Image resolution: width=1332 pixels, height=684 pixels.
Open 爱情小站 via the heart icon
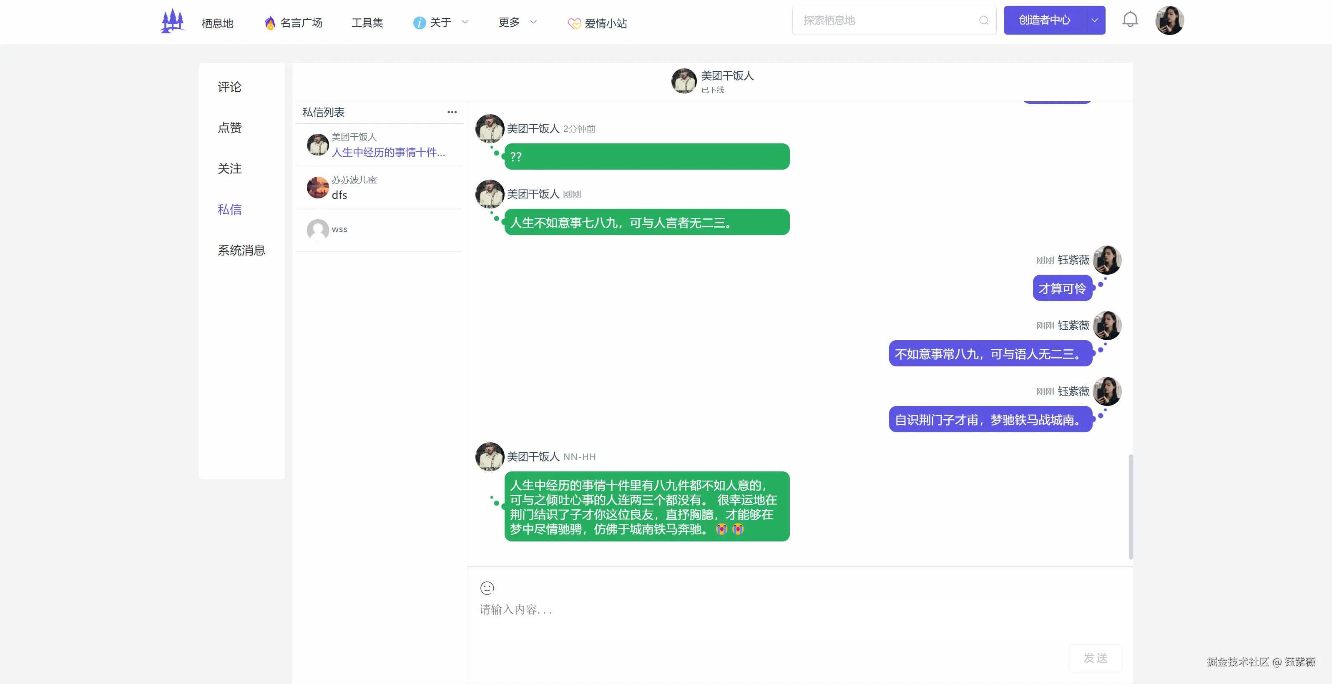click(575, 23)
